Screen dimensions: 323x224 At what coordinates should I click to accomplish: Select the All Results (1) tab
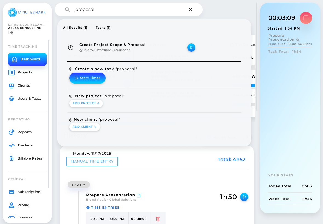(x=75, y=28)
